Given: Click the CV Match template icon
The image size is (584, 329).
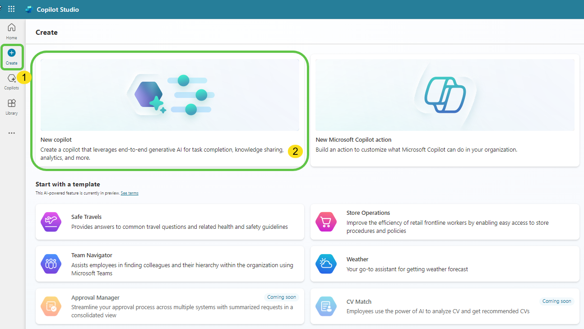Looking at the screenshot, I should point(326,306).
